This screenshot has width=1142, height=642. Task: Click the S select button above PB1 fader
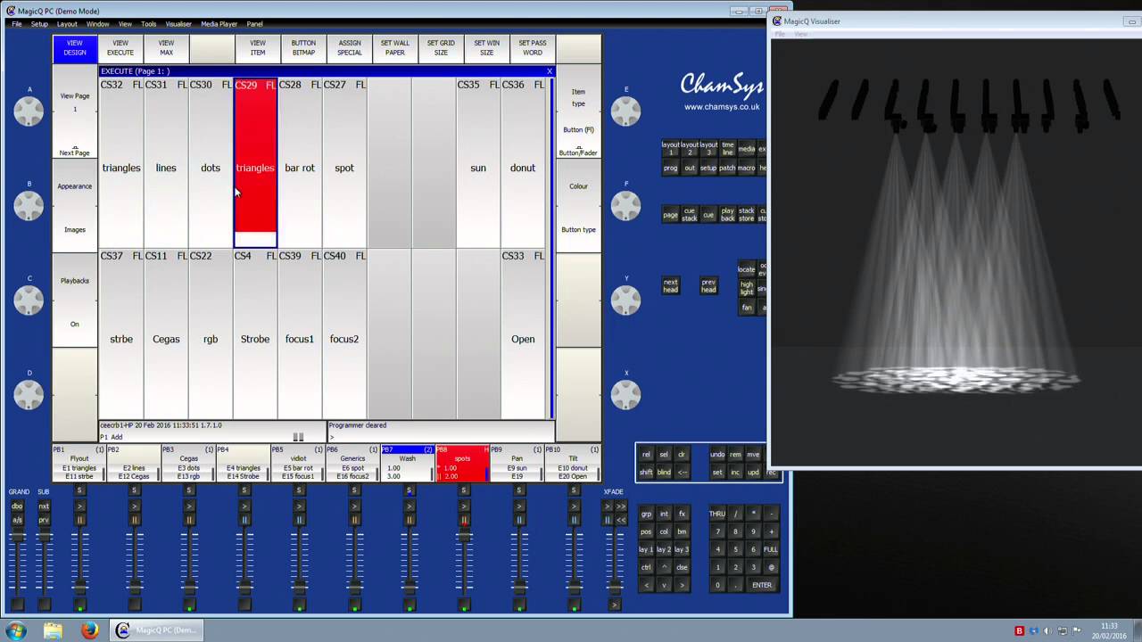(x=79, y=490)
